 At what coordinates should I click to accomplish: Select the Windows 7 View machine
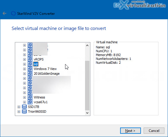45,69
